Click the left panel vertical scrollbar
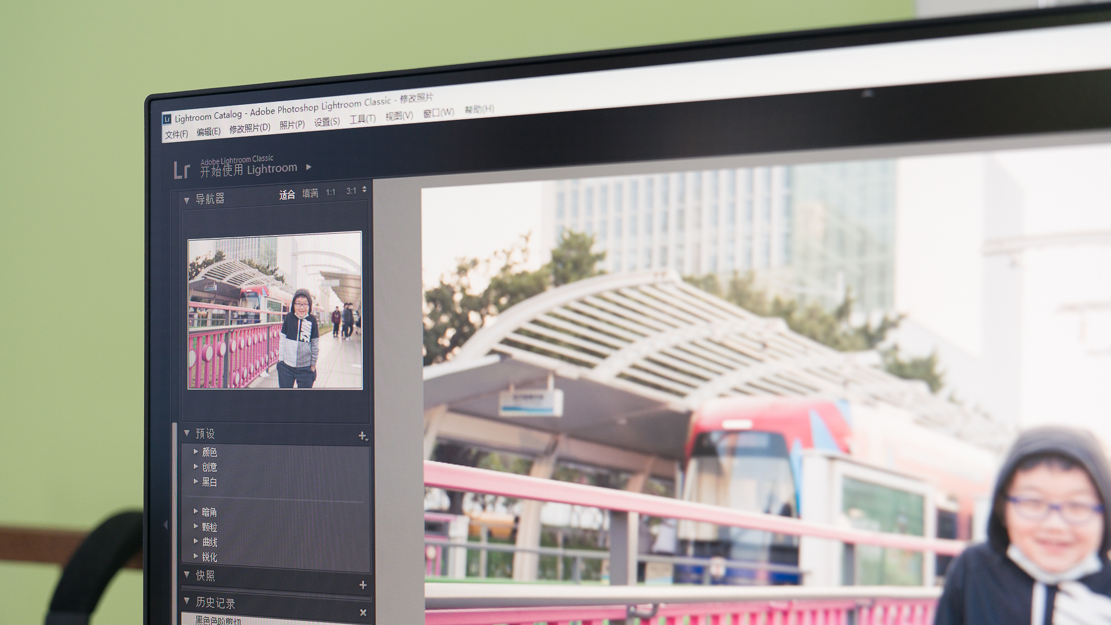 click(174, 523)
